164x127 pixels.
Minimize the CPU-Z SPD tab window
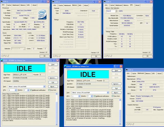(x=145, y=2)
